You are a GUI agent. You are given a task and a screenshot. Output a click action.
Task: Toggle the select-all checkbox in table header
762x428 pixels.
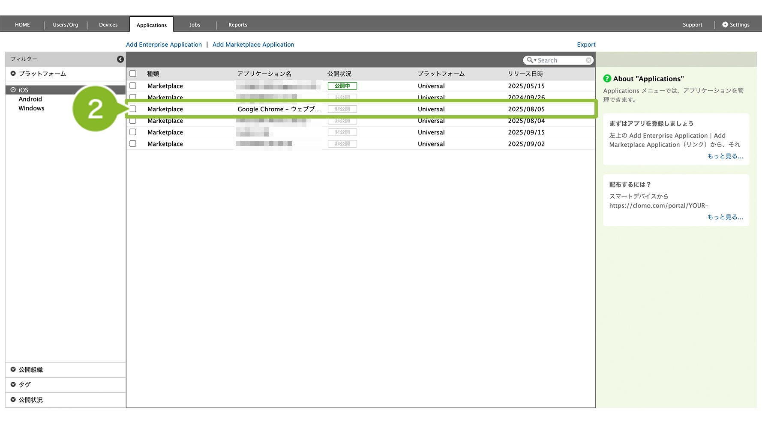click(x=133, y=74)
